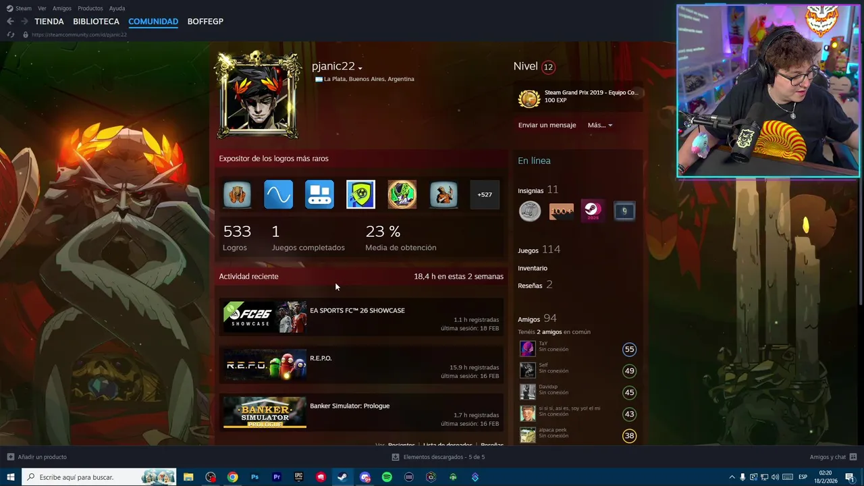The width and height of the screenshot is (864, 486).
Task: Open the R.E.P.O. game thumbnail
Action: pyautogui.click(x=265, y=364)
